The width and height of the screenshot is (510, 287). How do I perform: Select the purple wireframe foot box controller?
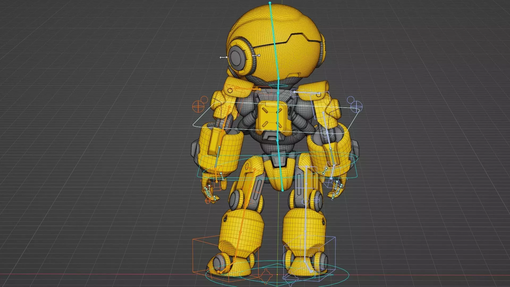(x=309, y=258)
